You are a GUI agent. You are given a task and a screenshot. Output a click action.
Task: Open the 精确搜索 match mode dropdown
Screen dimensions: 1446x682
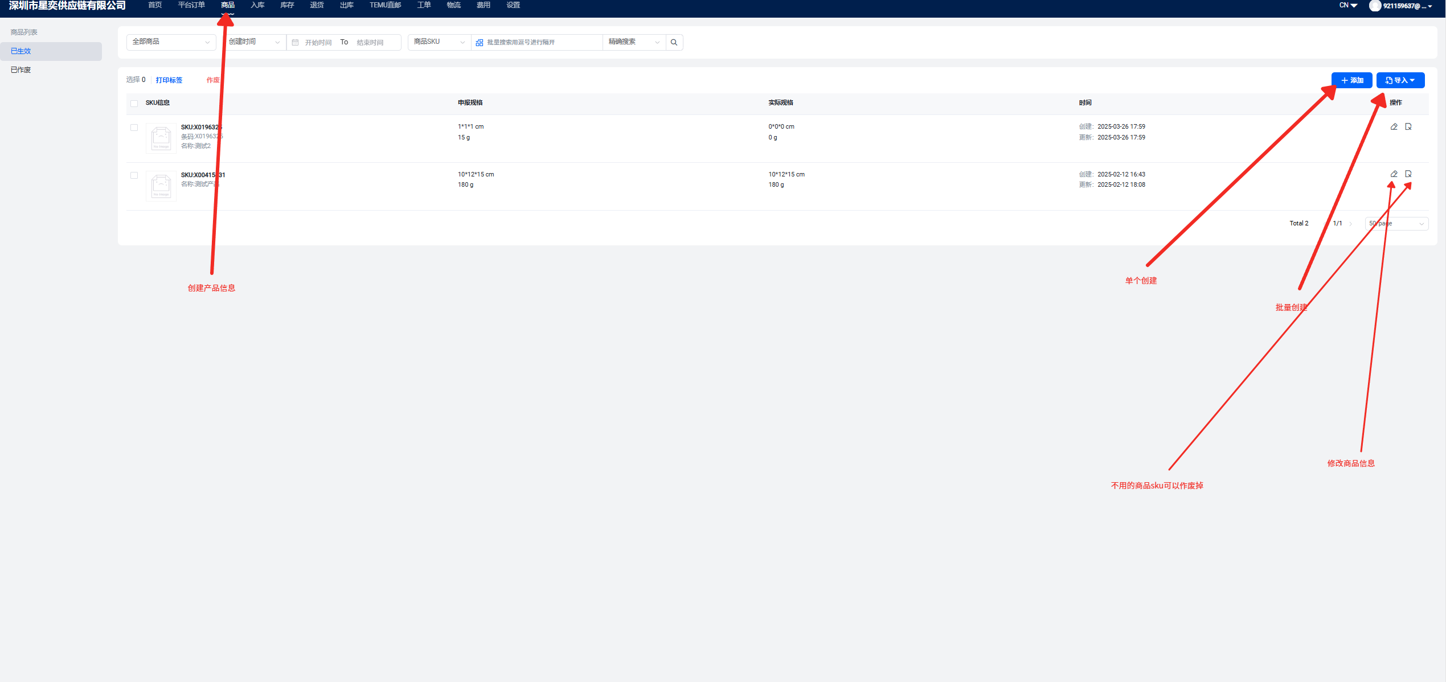pyautogui.click(x=634, y=42)
